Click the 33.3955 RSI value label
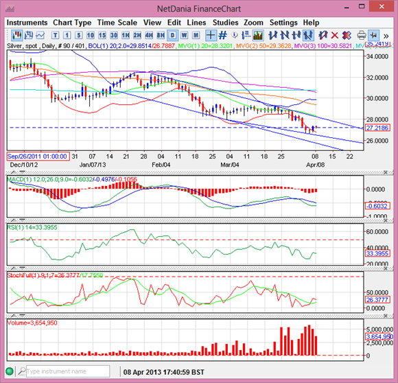The width and height of the screenshot is (398, 383). coord(377,253)
